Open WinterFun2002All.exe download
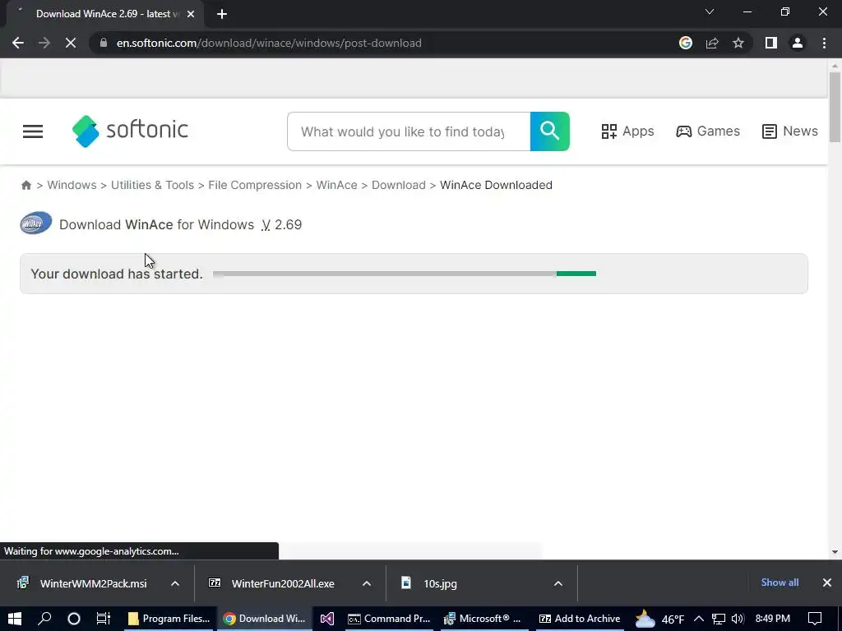 (x=273, y=583)
